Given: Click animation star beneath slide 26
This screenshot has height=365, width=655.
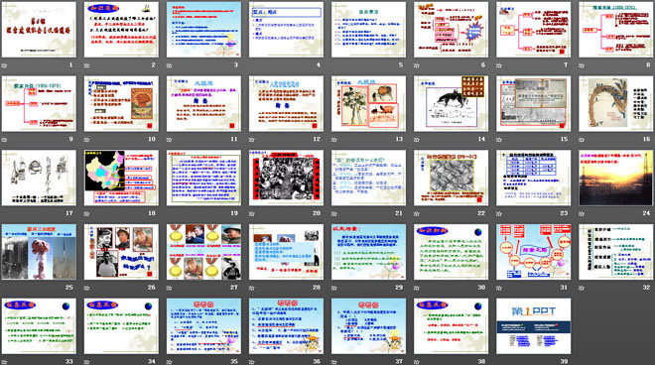Looking at the screenshot, I should click(87, 288).
